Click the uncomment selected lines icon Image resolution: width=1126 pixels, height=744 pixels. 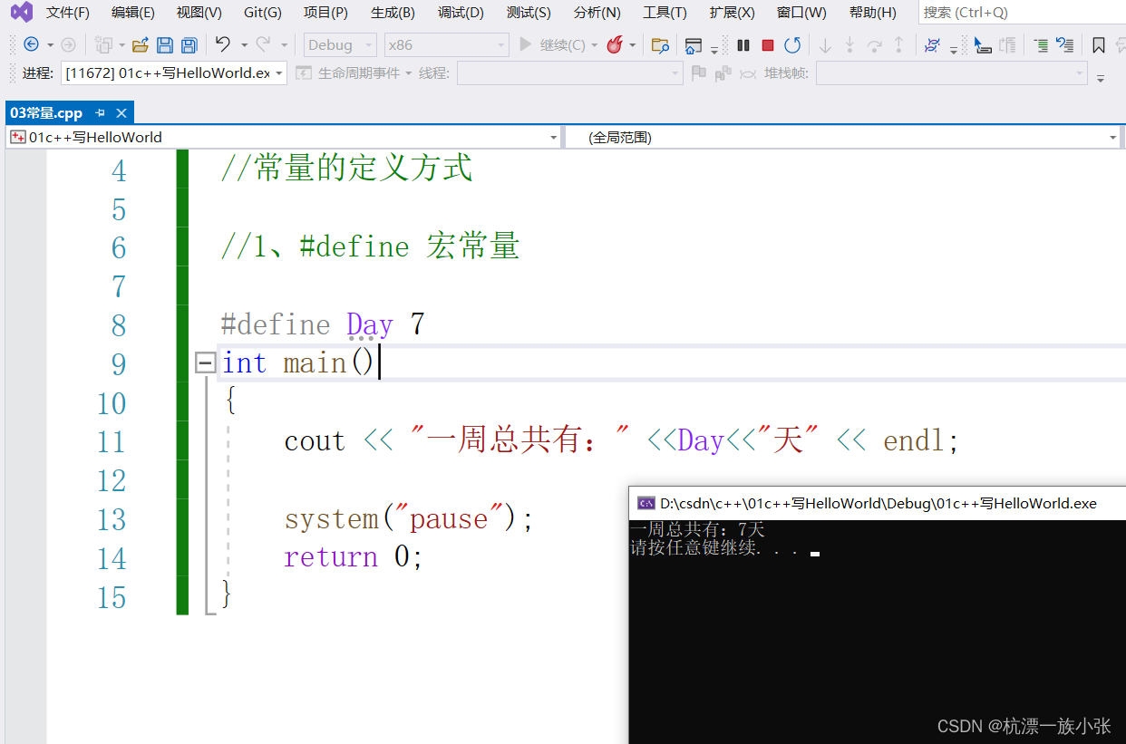click(x=1065, y=44)
